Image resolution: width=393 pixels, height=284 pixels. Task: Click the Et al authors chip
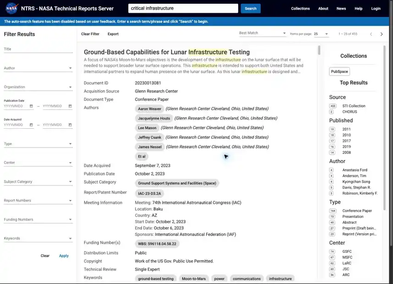tap(142, 156)
